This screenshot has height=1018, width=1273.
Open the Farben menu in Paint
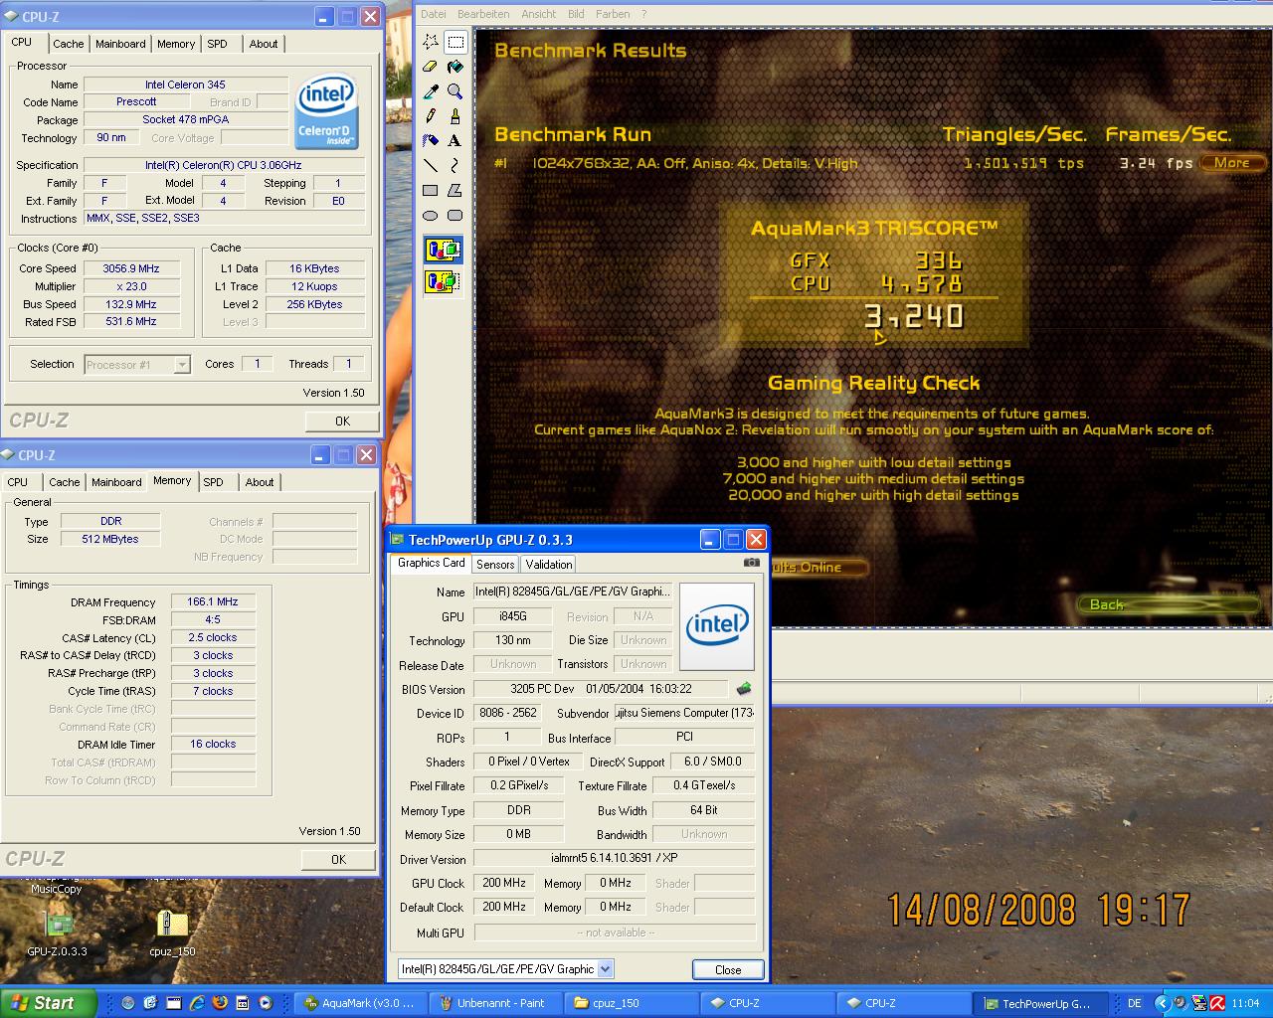click(613, 14)
